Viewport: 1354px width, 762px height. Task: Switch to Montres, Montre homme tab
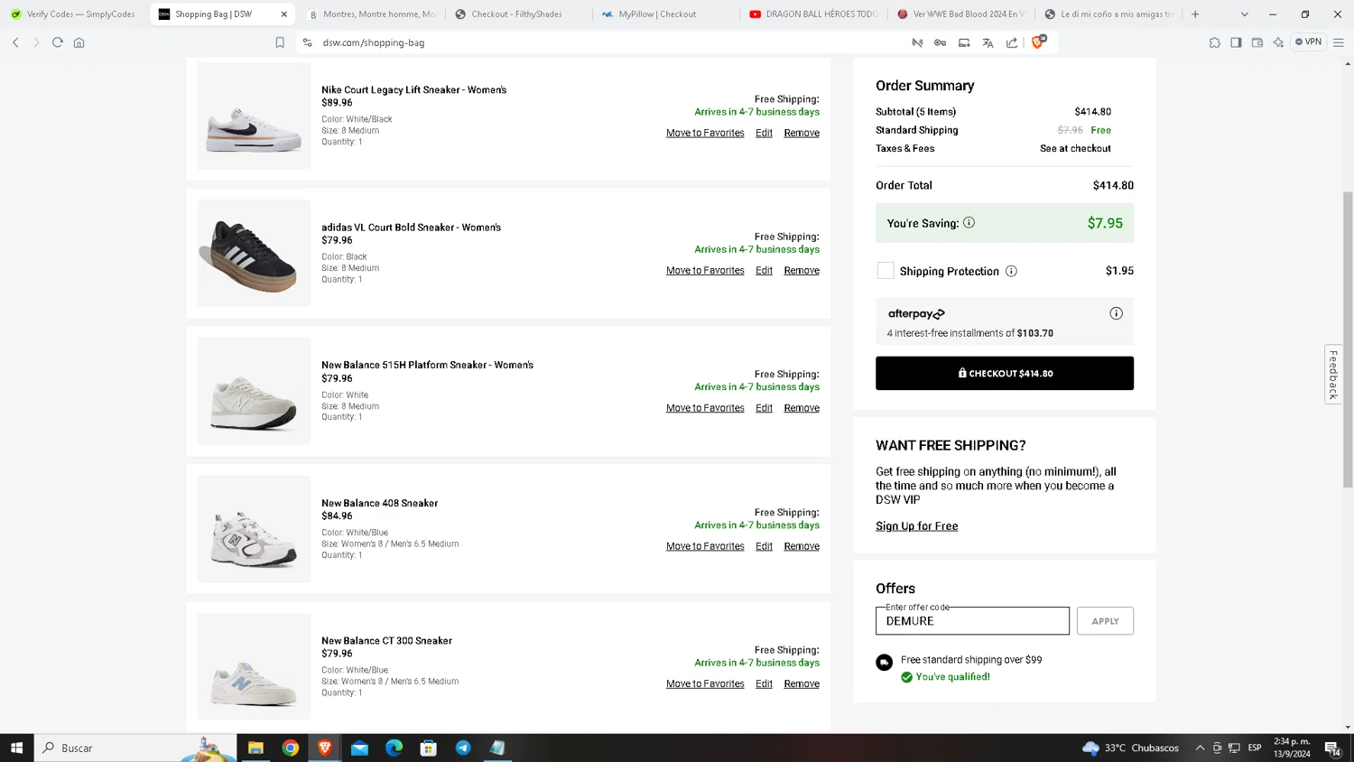coord(372,14)
